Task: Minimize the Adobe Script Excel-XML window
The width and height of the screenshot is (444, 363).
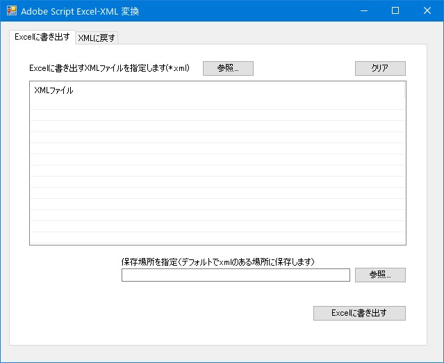Action: point(364,10)
